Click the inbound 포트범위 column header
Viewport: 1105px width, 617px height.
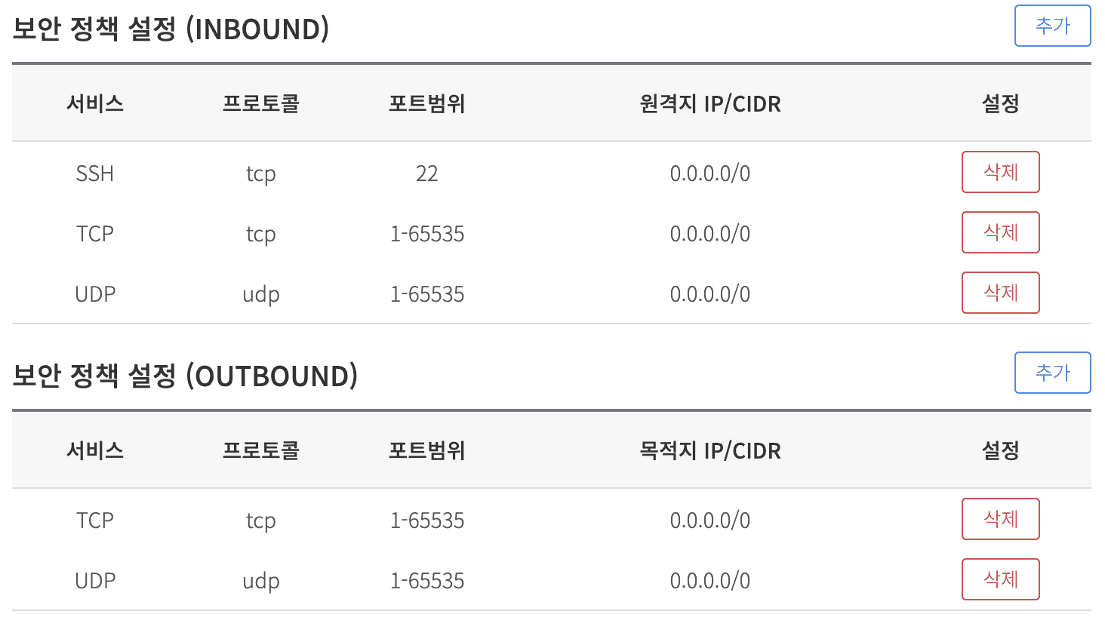click(427, 103)
